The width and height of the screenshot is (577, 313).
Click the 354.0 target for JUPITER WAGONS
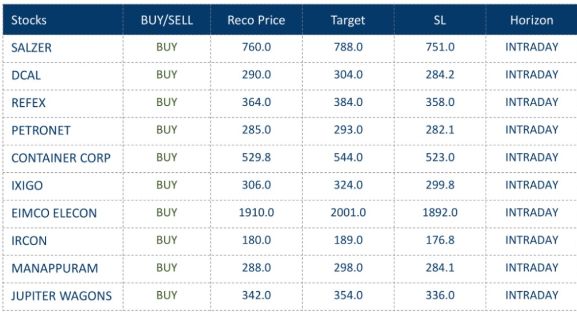coord(348,295)
